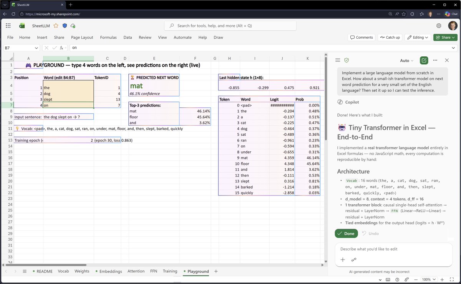Select the cell showing predicted word 'mat'
461x284 pixels.
point(154,86)
